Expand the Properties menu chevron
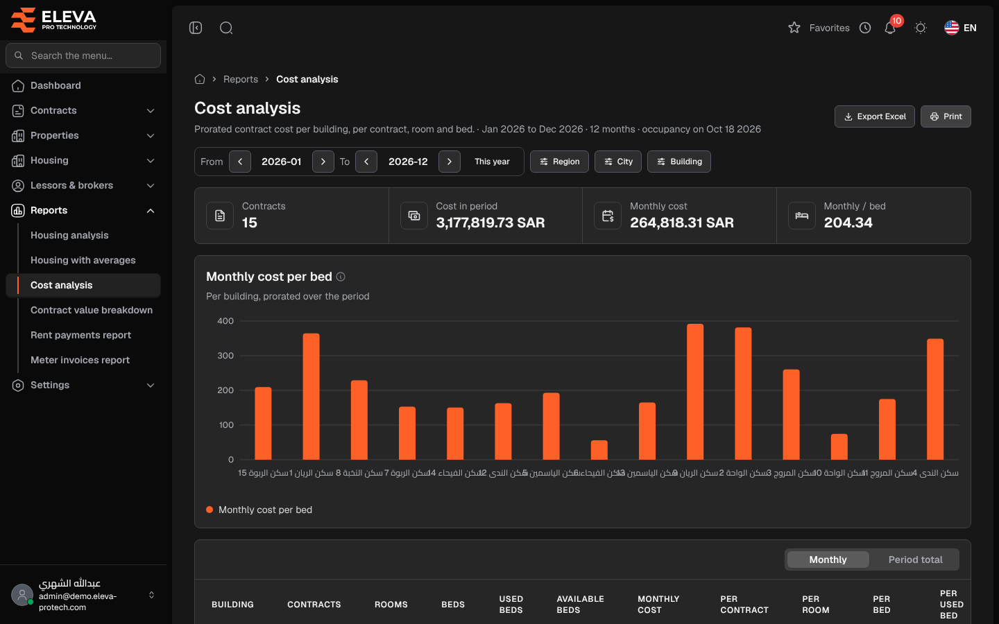This screenshot has height=624, width=999. 151,135
